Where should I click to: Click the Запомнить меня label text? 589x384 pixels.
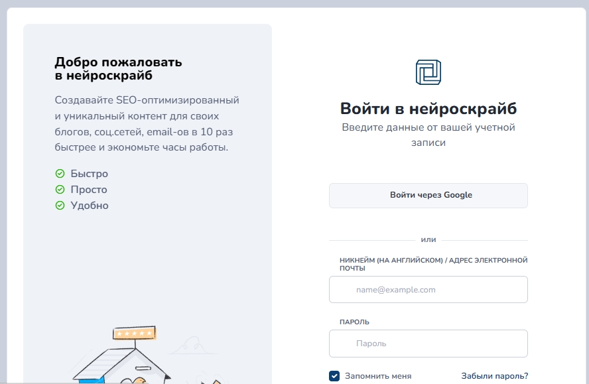[x=378, y=376]
